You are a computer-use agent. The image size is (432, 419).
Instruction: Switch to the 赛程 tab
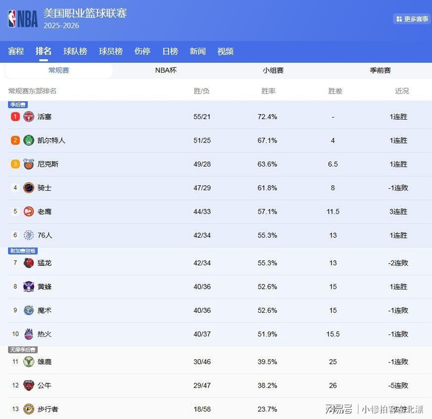(15, 51)
